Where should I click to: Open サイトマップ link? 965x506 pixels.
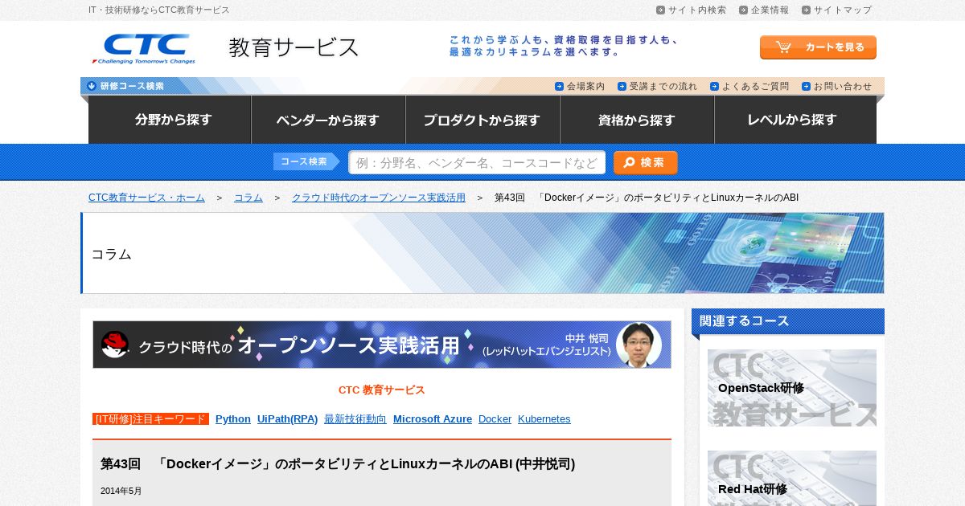[x=842, y=10]
